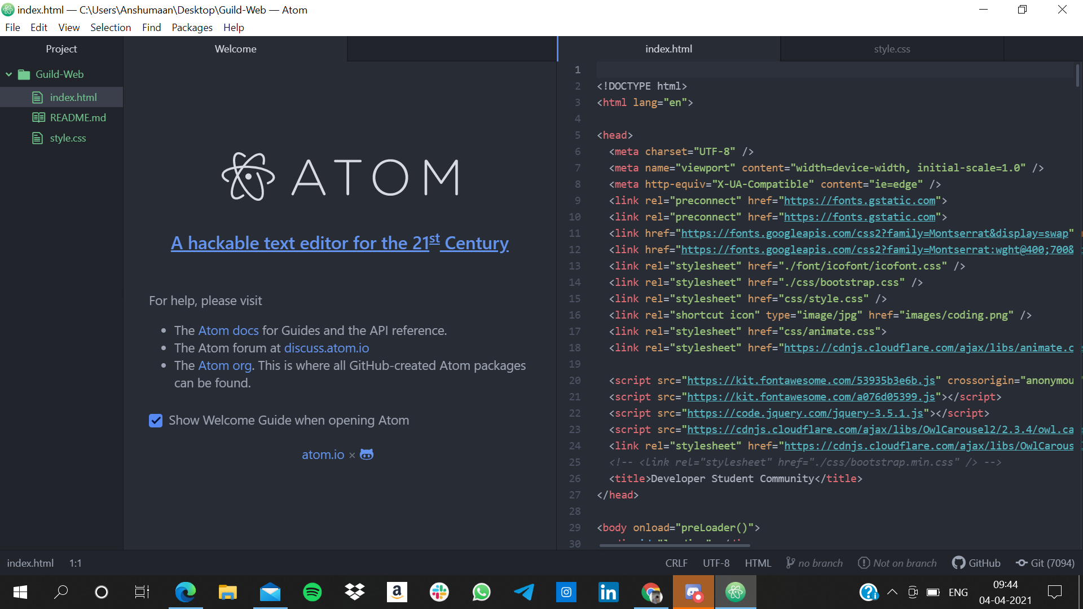Open Telegram from the taskbar
The image size is (1083, 609).
(524, 592)
